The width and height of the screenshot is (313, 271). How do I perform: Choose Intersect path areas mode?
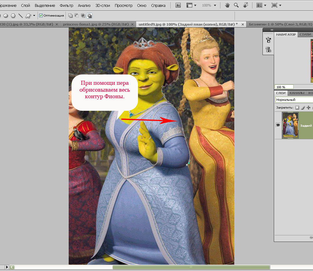click(83, 16)
